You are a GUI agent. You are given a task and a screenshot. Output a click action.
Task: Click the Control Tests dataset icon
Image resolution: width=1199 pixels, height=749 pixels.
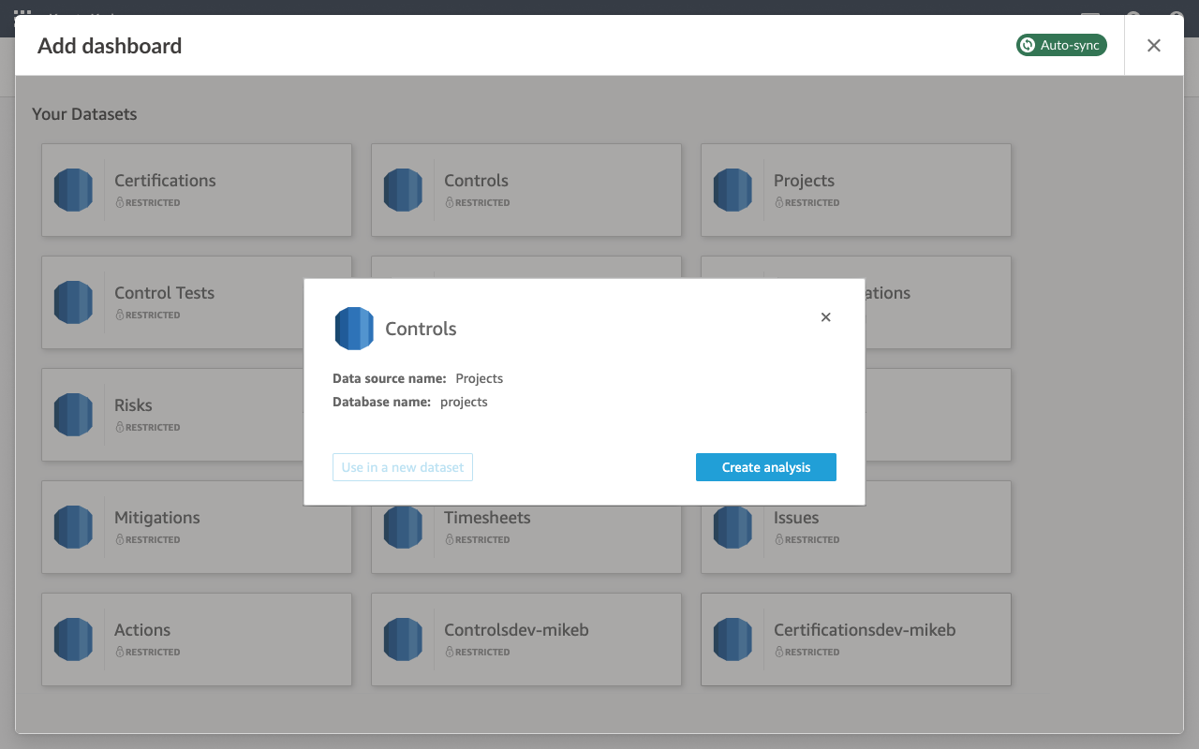(x=73, y=302)
